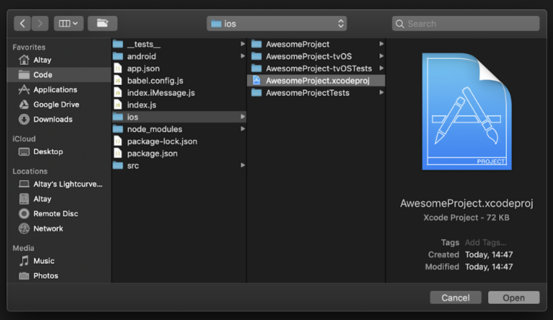Select the app.json file
Image resolution: width=553 pixels, height=320 pixels.
coord(179,68)
